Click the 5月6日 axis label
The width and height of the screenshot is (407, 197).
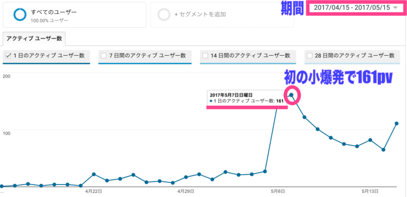click(278, 192)
